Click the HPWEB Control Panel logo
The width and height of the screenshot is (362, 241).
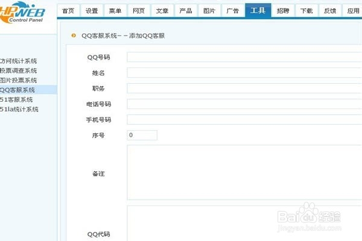22,13
